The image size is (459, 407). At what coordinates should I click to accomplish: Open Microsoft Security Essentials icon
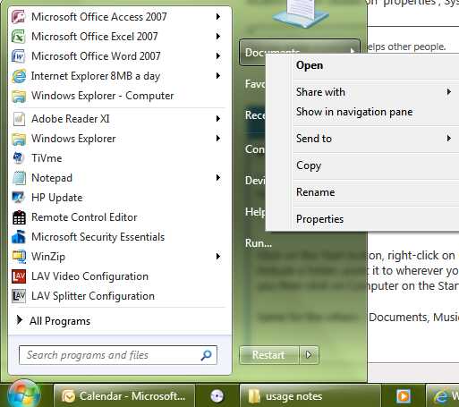point(19,237)
